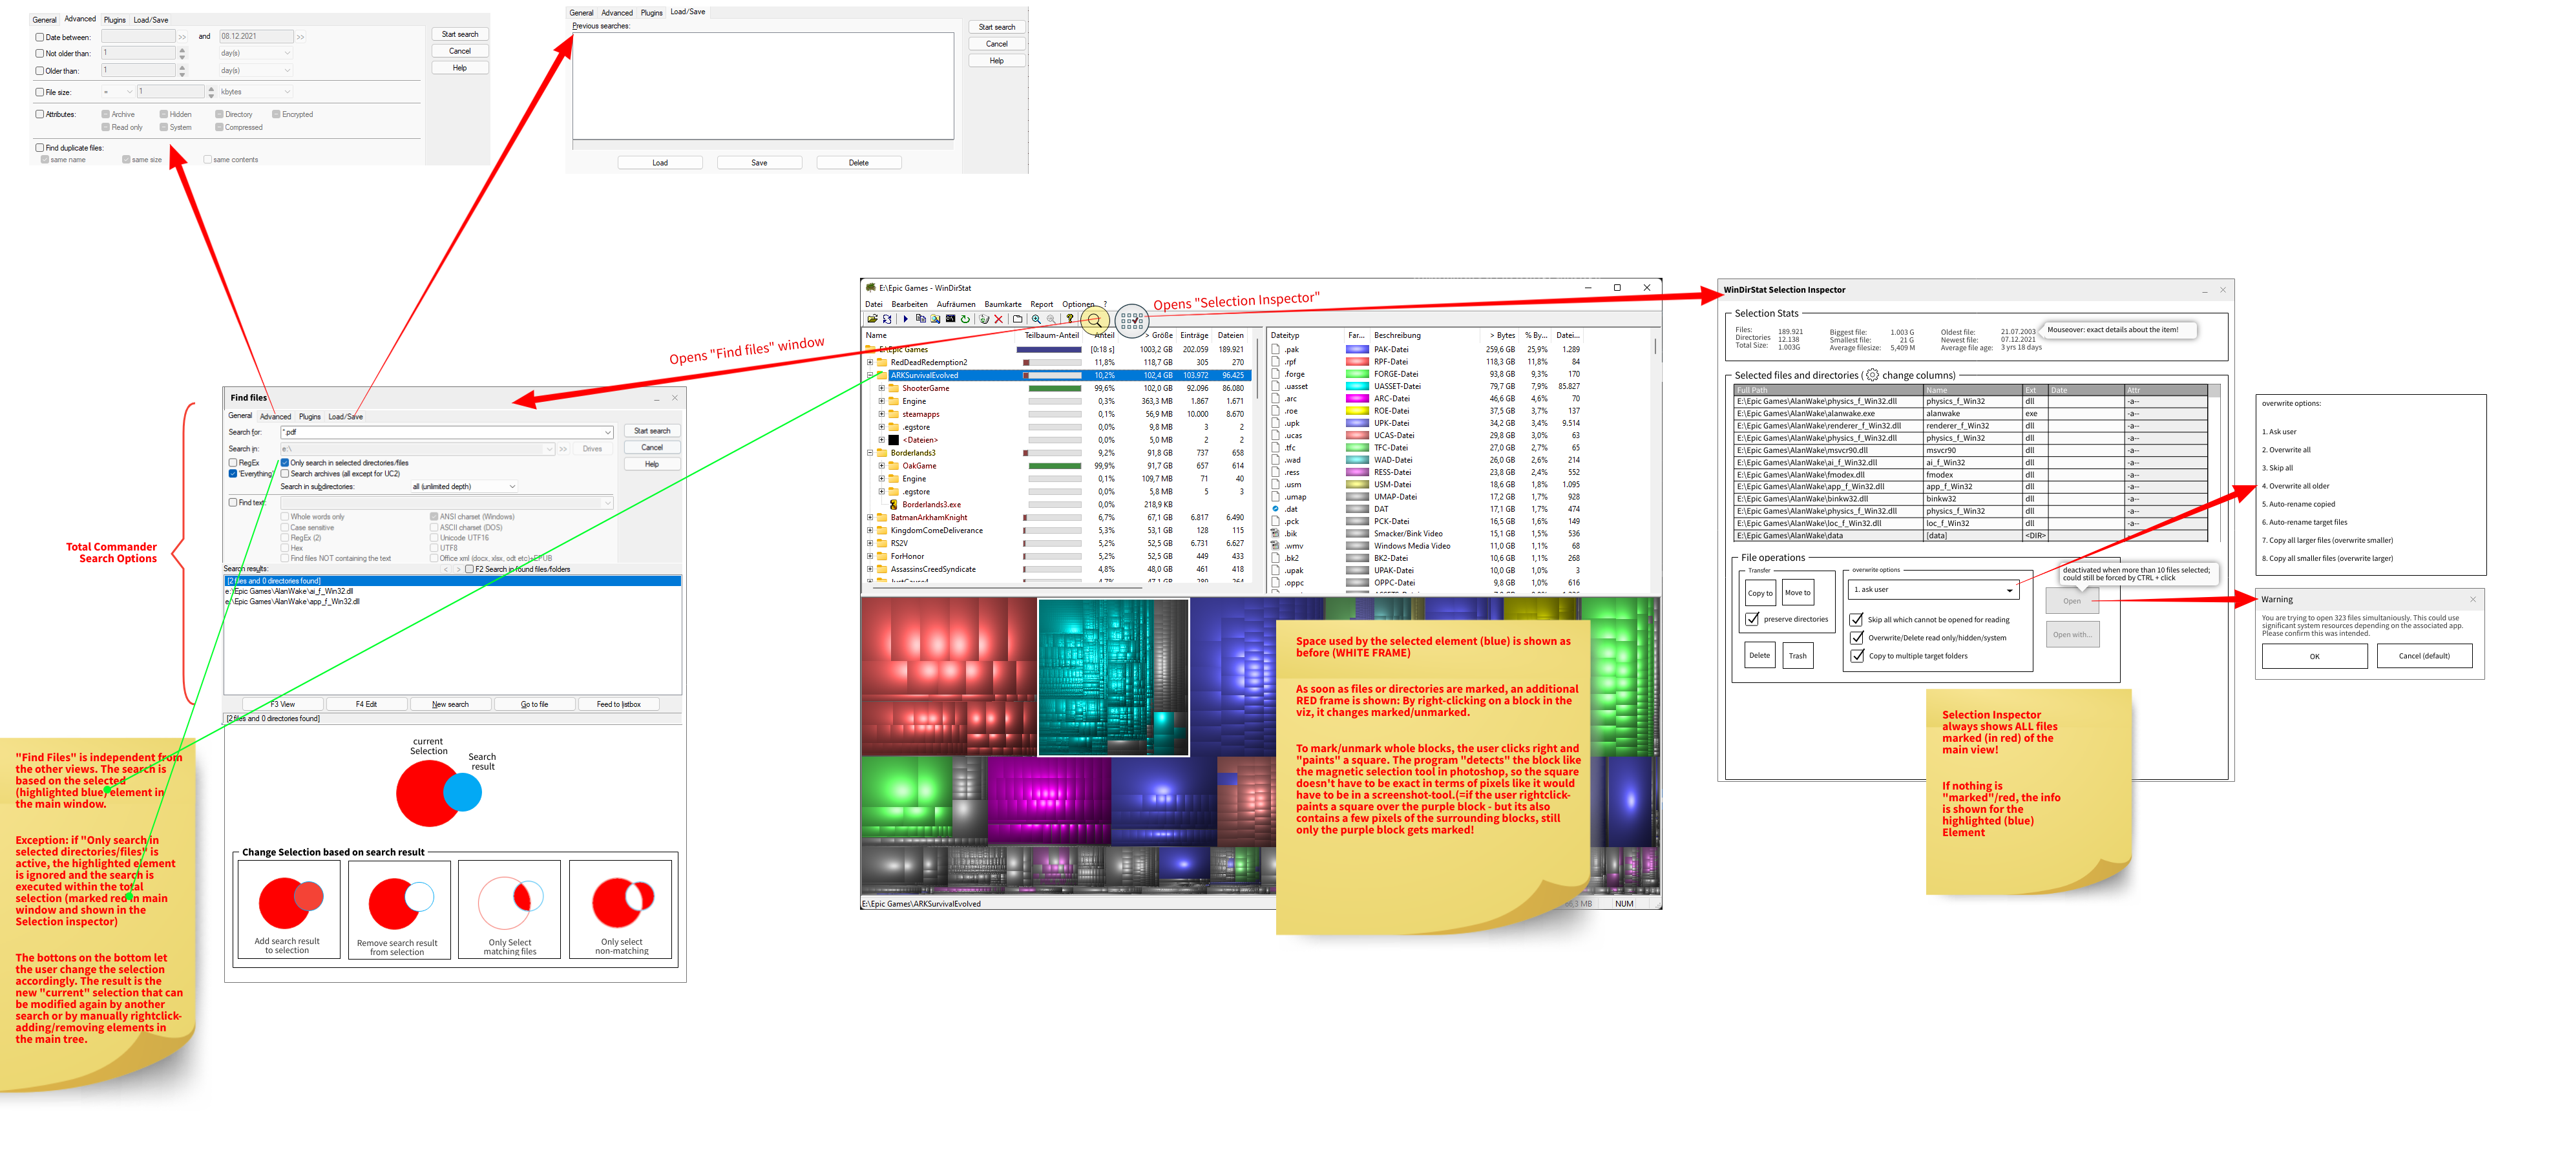The image size is (2551, 1176).
Task: Collapse the ARKSurvivalEvolved tree folder
Action: (x=870, y=375)
